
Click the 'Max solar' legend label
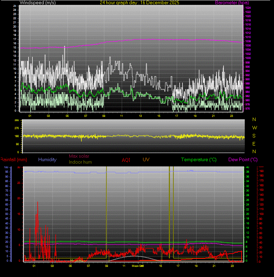coord(79,156)
